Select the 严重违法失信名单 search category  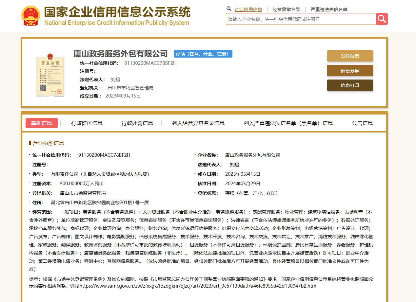(x=329, y=9)
